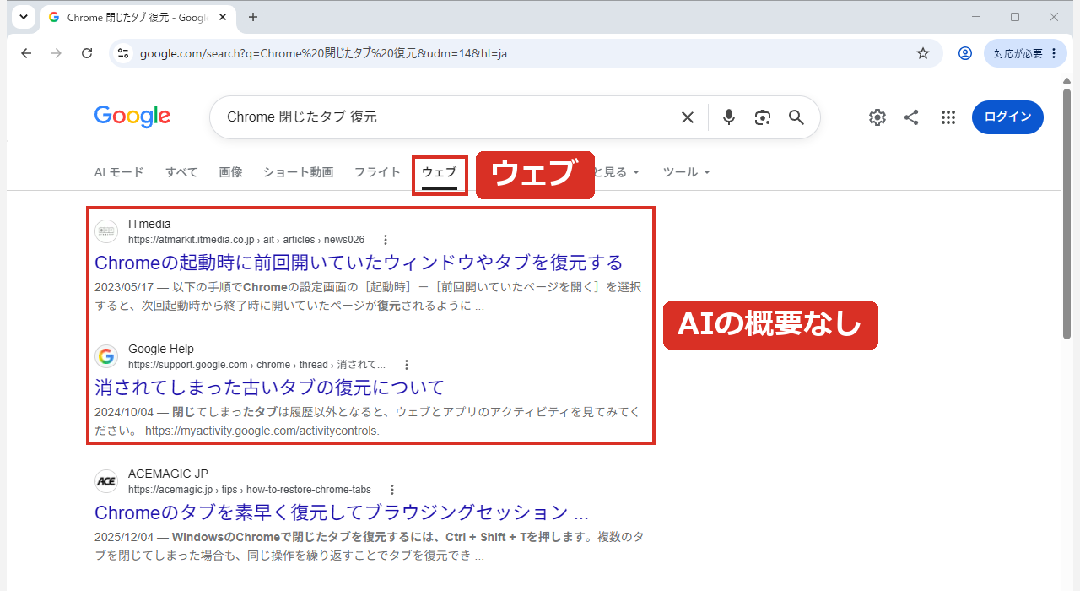
Task: Open 'Chromeの起動時に前回開いていた' result link
Action: [359, 262]
